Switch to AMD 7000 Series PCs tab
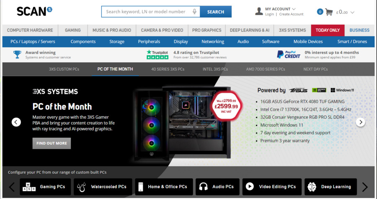This screenshot has height=199, width=377. [x=266, y=69]
